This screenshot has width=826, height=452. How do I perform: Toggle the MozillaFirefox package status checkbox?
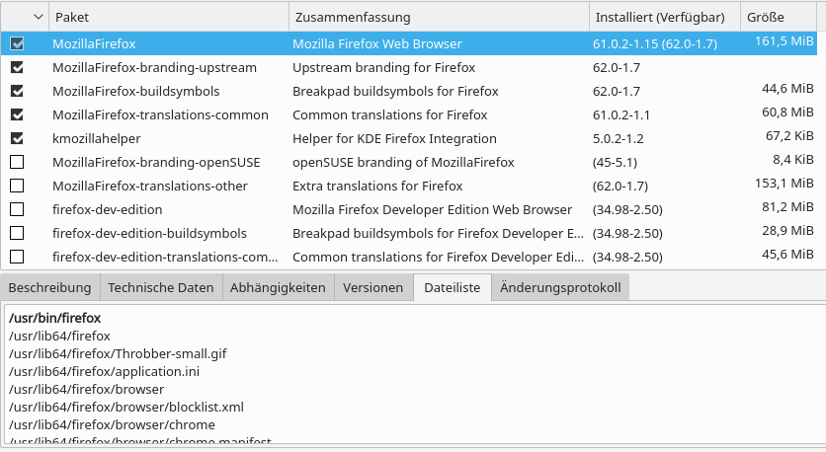coord(17,44)
